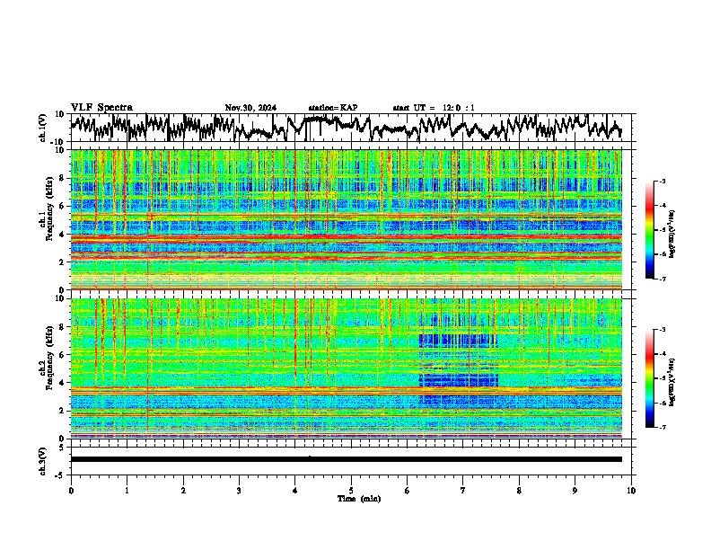Click the ch.2 colorbar log(PSD) label
Viewport: 711px width, 550px height.
(672, 382)
